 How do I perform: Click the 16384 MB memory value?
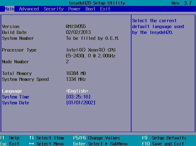(76, 73)
